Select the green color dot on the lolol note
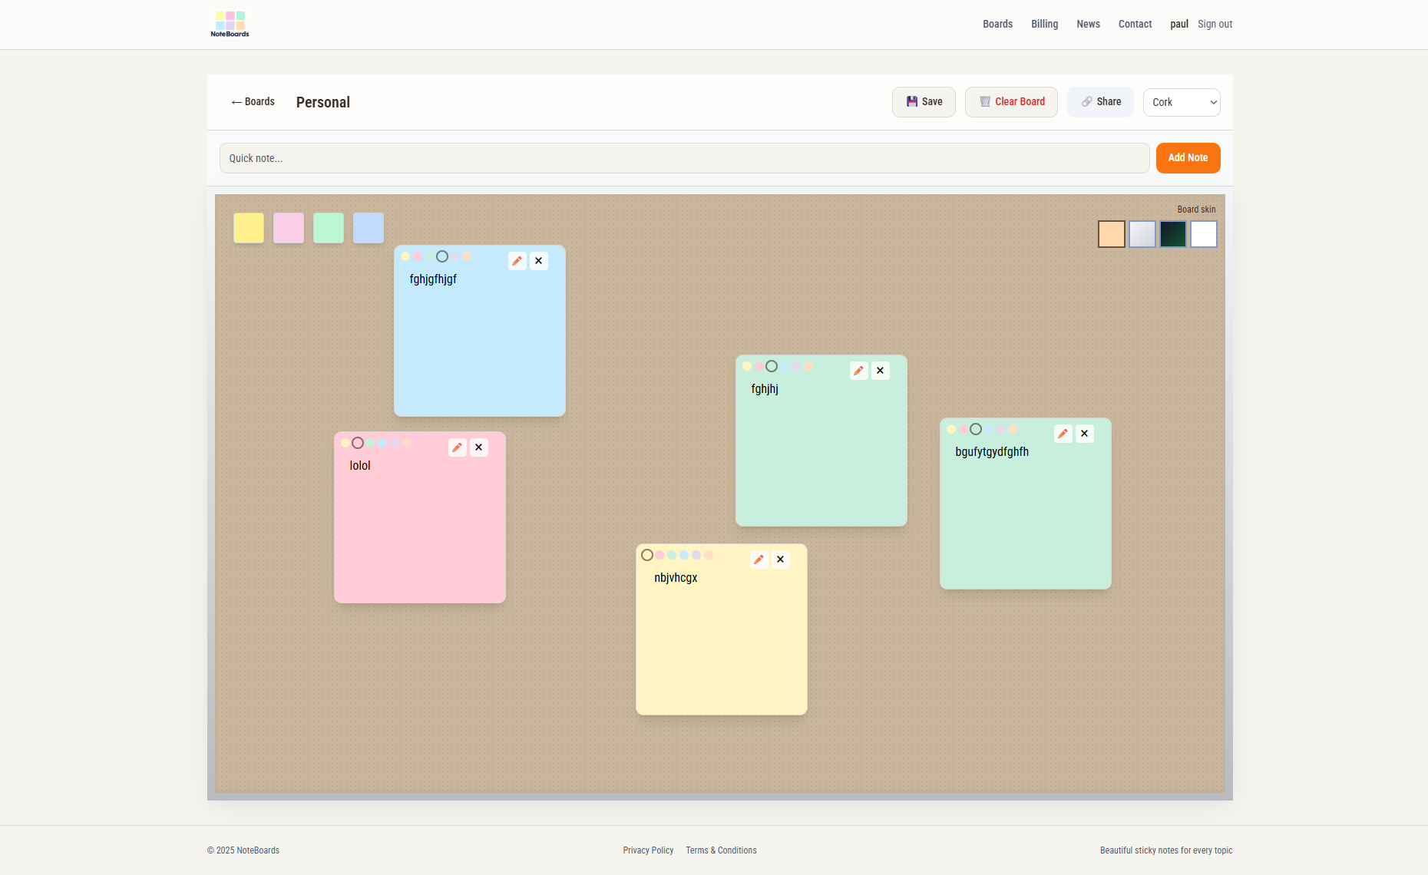The image size is (1428, 875). 370,443
